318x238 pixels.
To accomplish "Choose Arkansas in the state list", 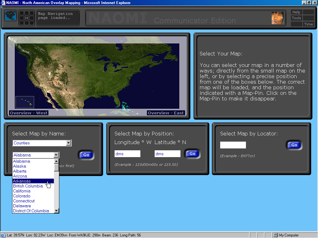I will click(x=33, y=181).
